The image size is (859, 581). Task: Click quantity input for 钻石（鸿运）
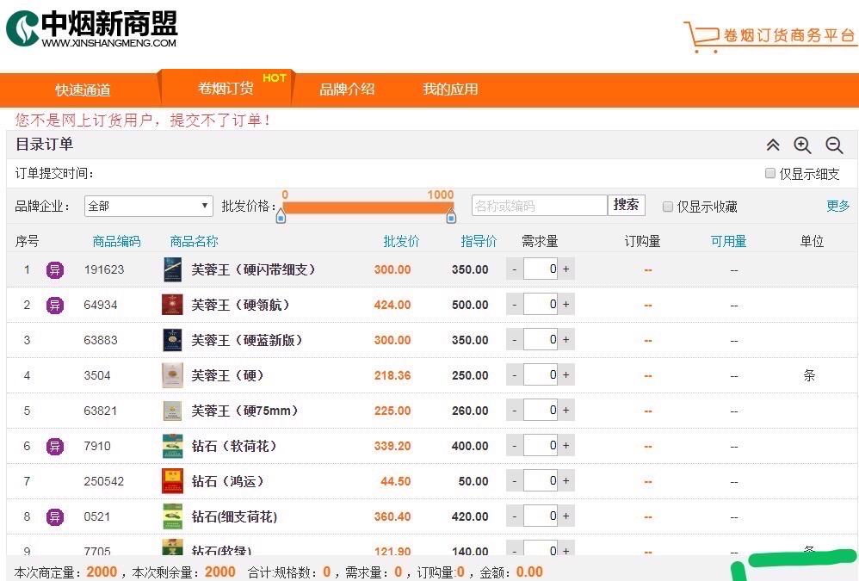[x=541, y=480]
